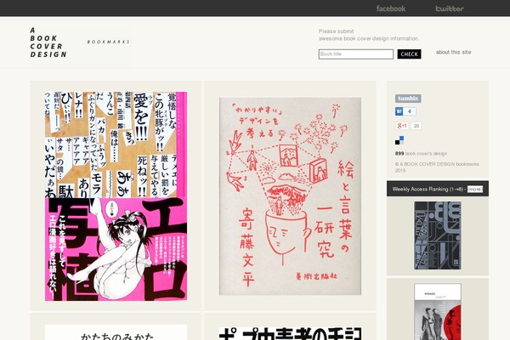Click the 899 book cover's design text
This screenshot has width=510, height=340.
pyautogui.click(x=422, y=153)
